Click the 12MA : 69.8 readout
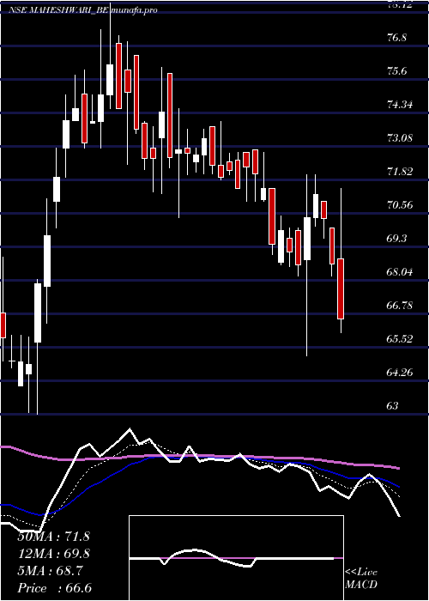429x601 pixels. click(53, 554)
